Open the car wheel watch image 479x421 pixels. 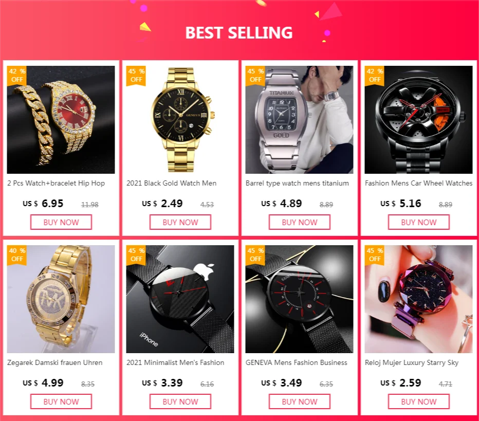click(418, 119)
